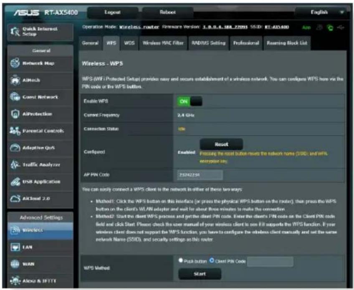Open the Roaming Block List tab
This screenshot has width=354, height=290.
click(x=287, y=43)
